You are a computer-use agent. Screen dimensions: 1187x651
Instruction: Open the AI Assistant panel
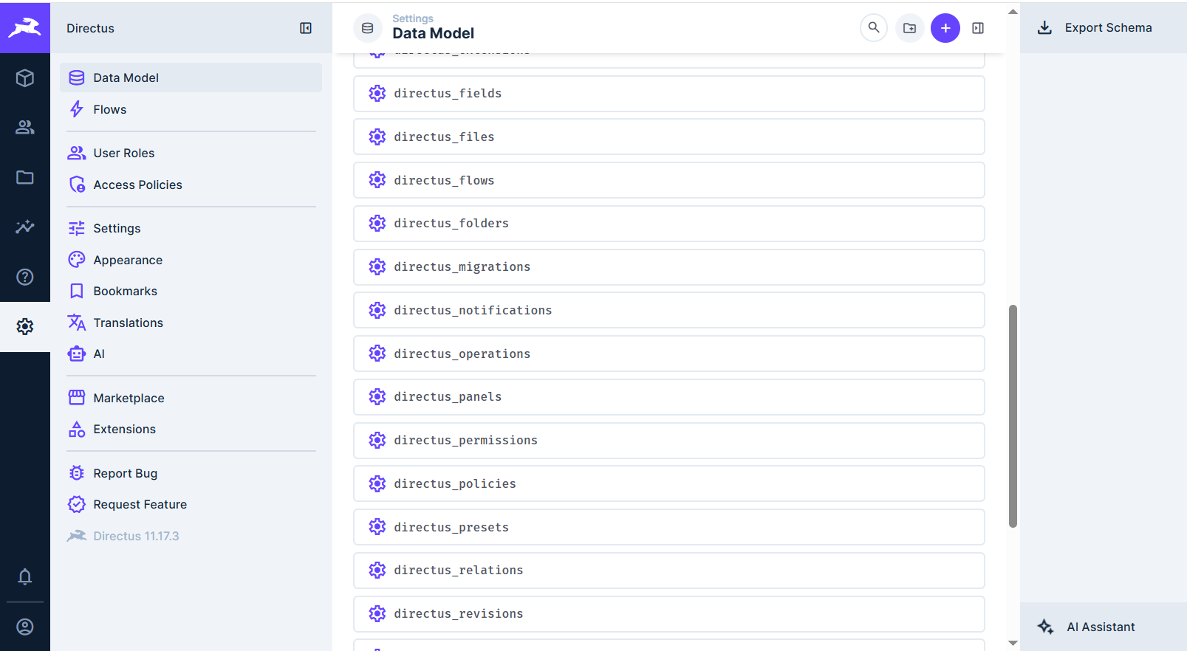1100,627
